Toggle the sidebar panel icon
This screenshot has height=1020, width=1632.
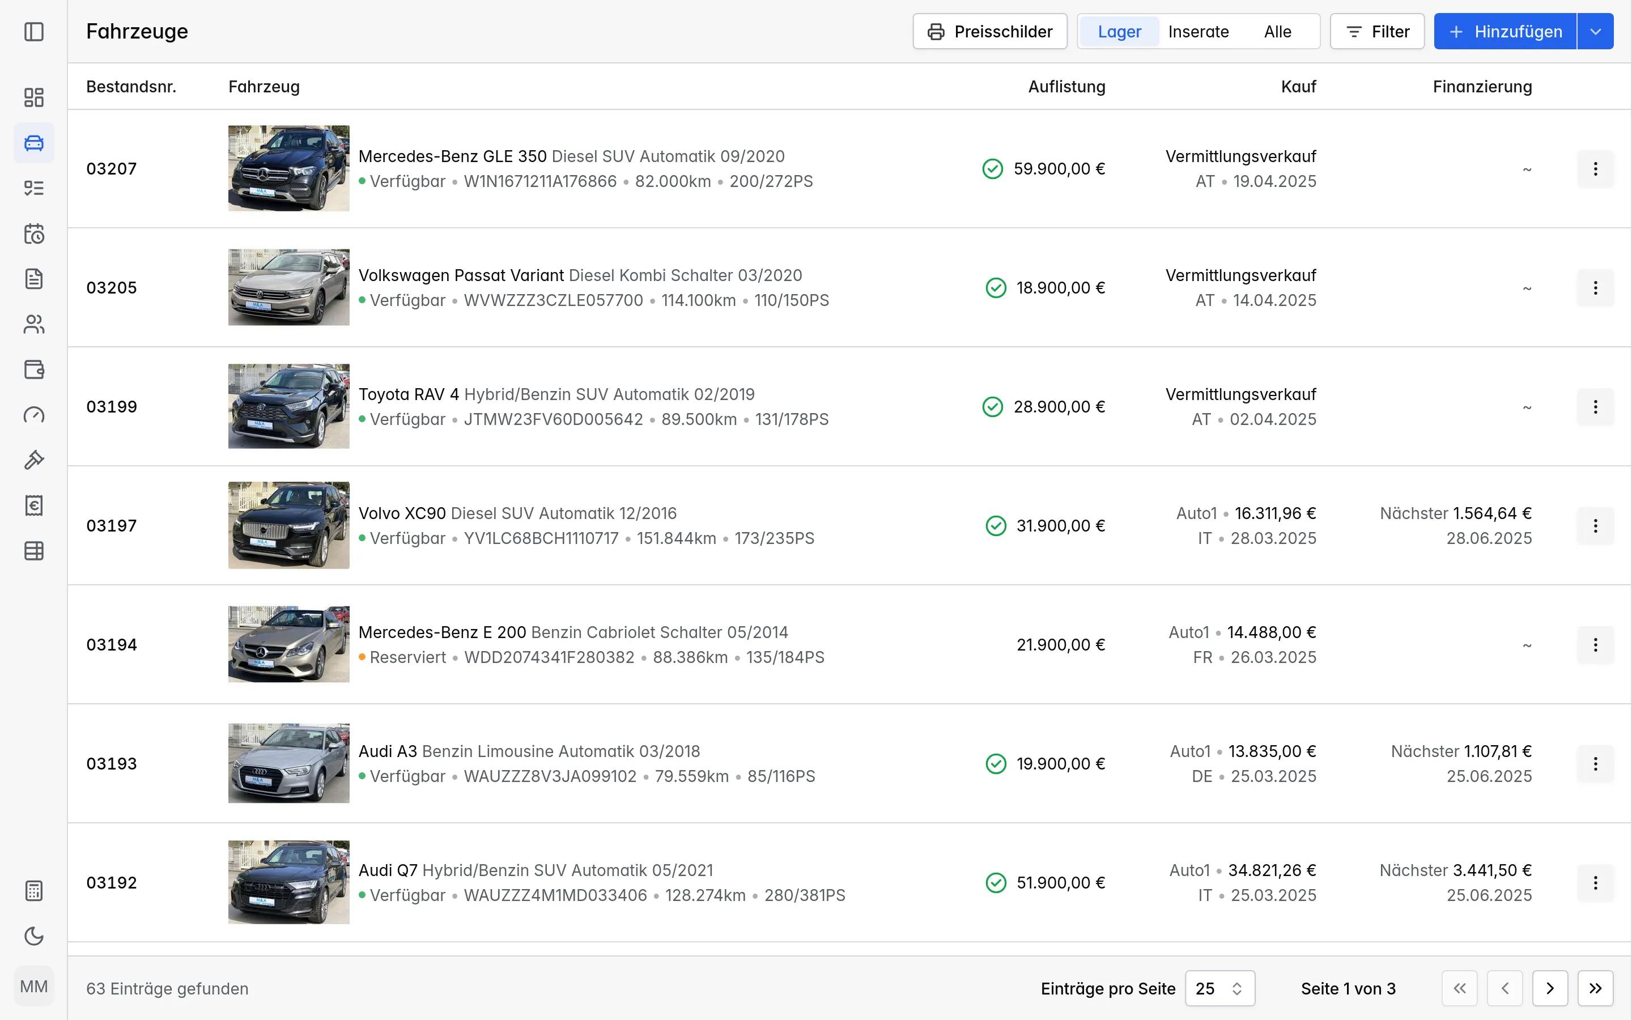tap(34, 32)
